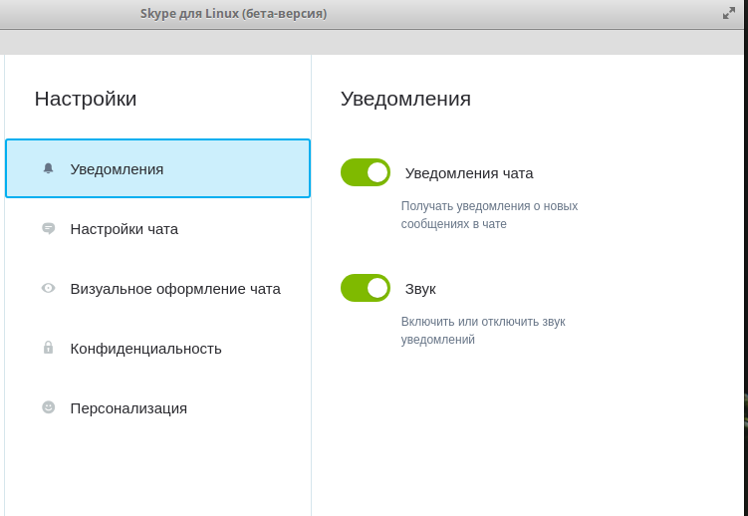Open the Настройки чата section
The image size is (748, 516).
coord(158,229)
